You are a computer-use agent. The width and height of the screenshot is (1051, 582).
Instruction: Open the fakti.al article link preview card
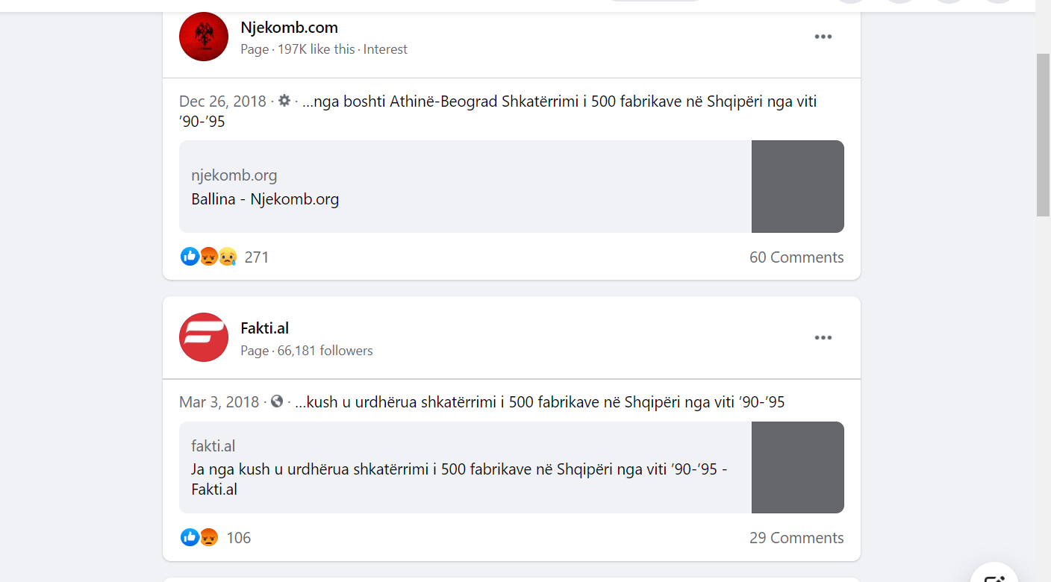(511, 467)
